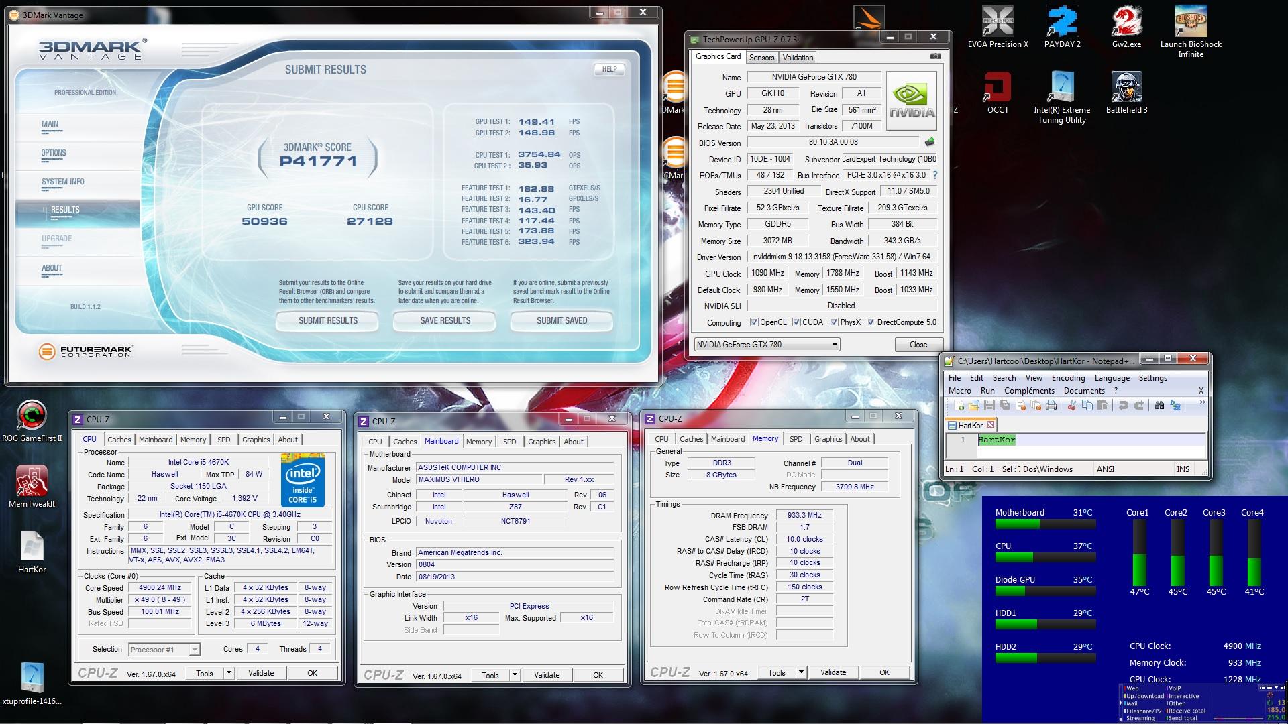Click Redo arrow in Notepad++ toolbar
Viewport: 1288px width, 724px height.
click(1138, 406)
